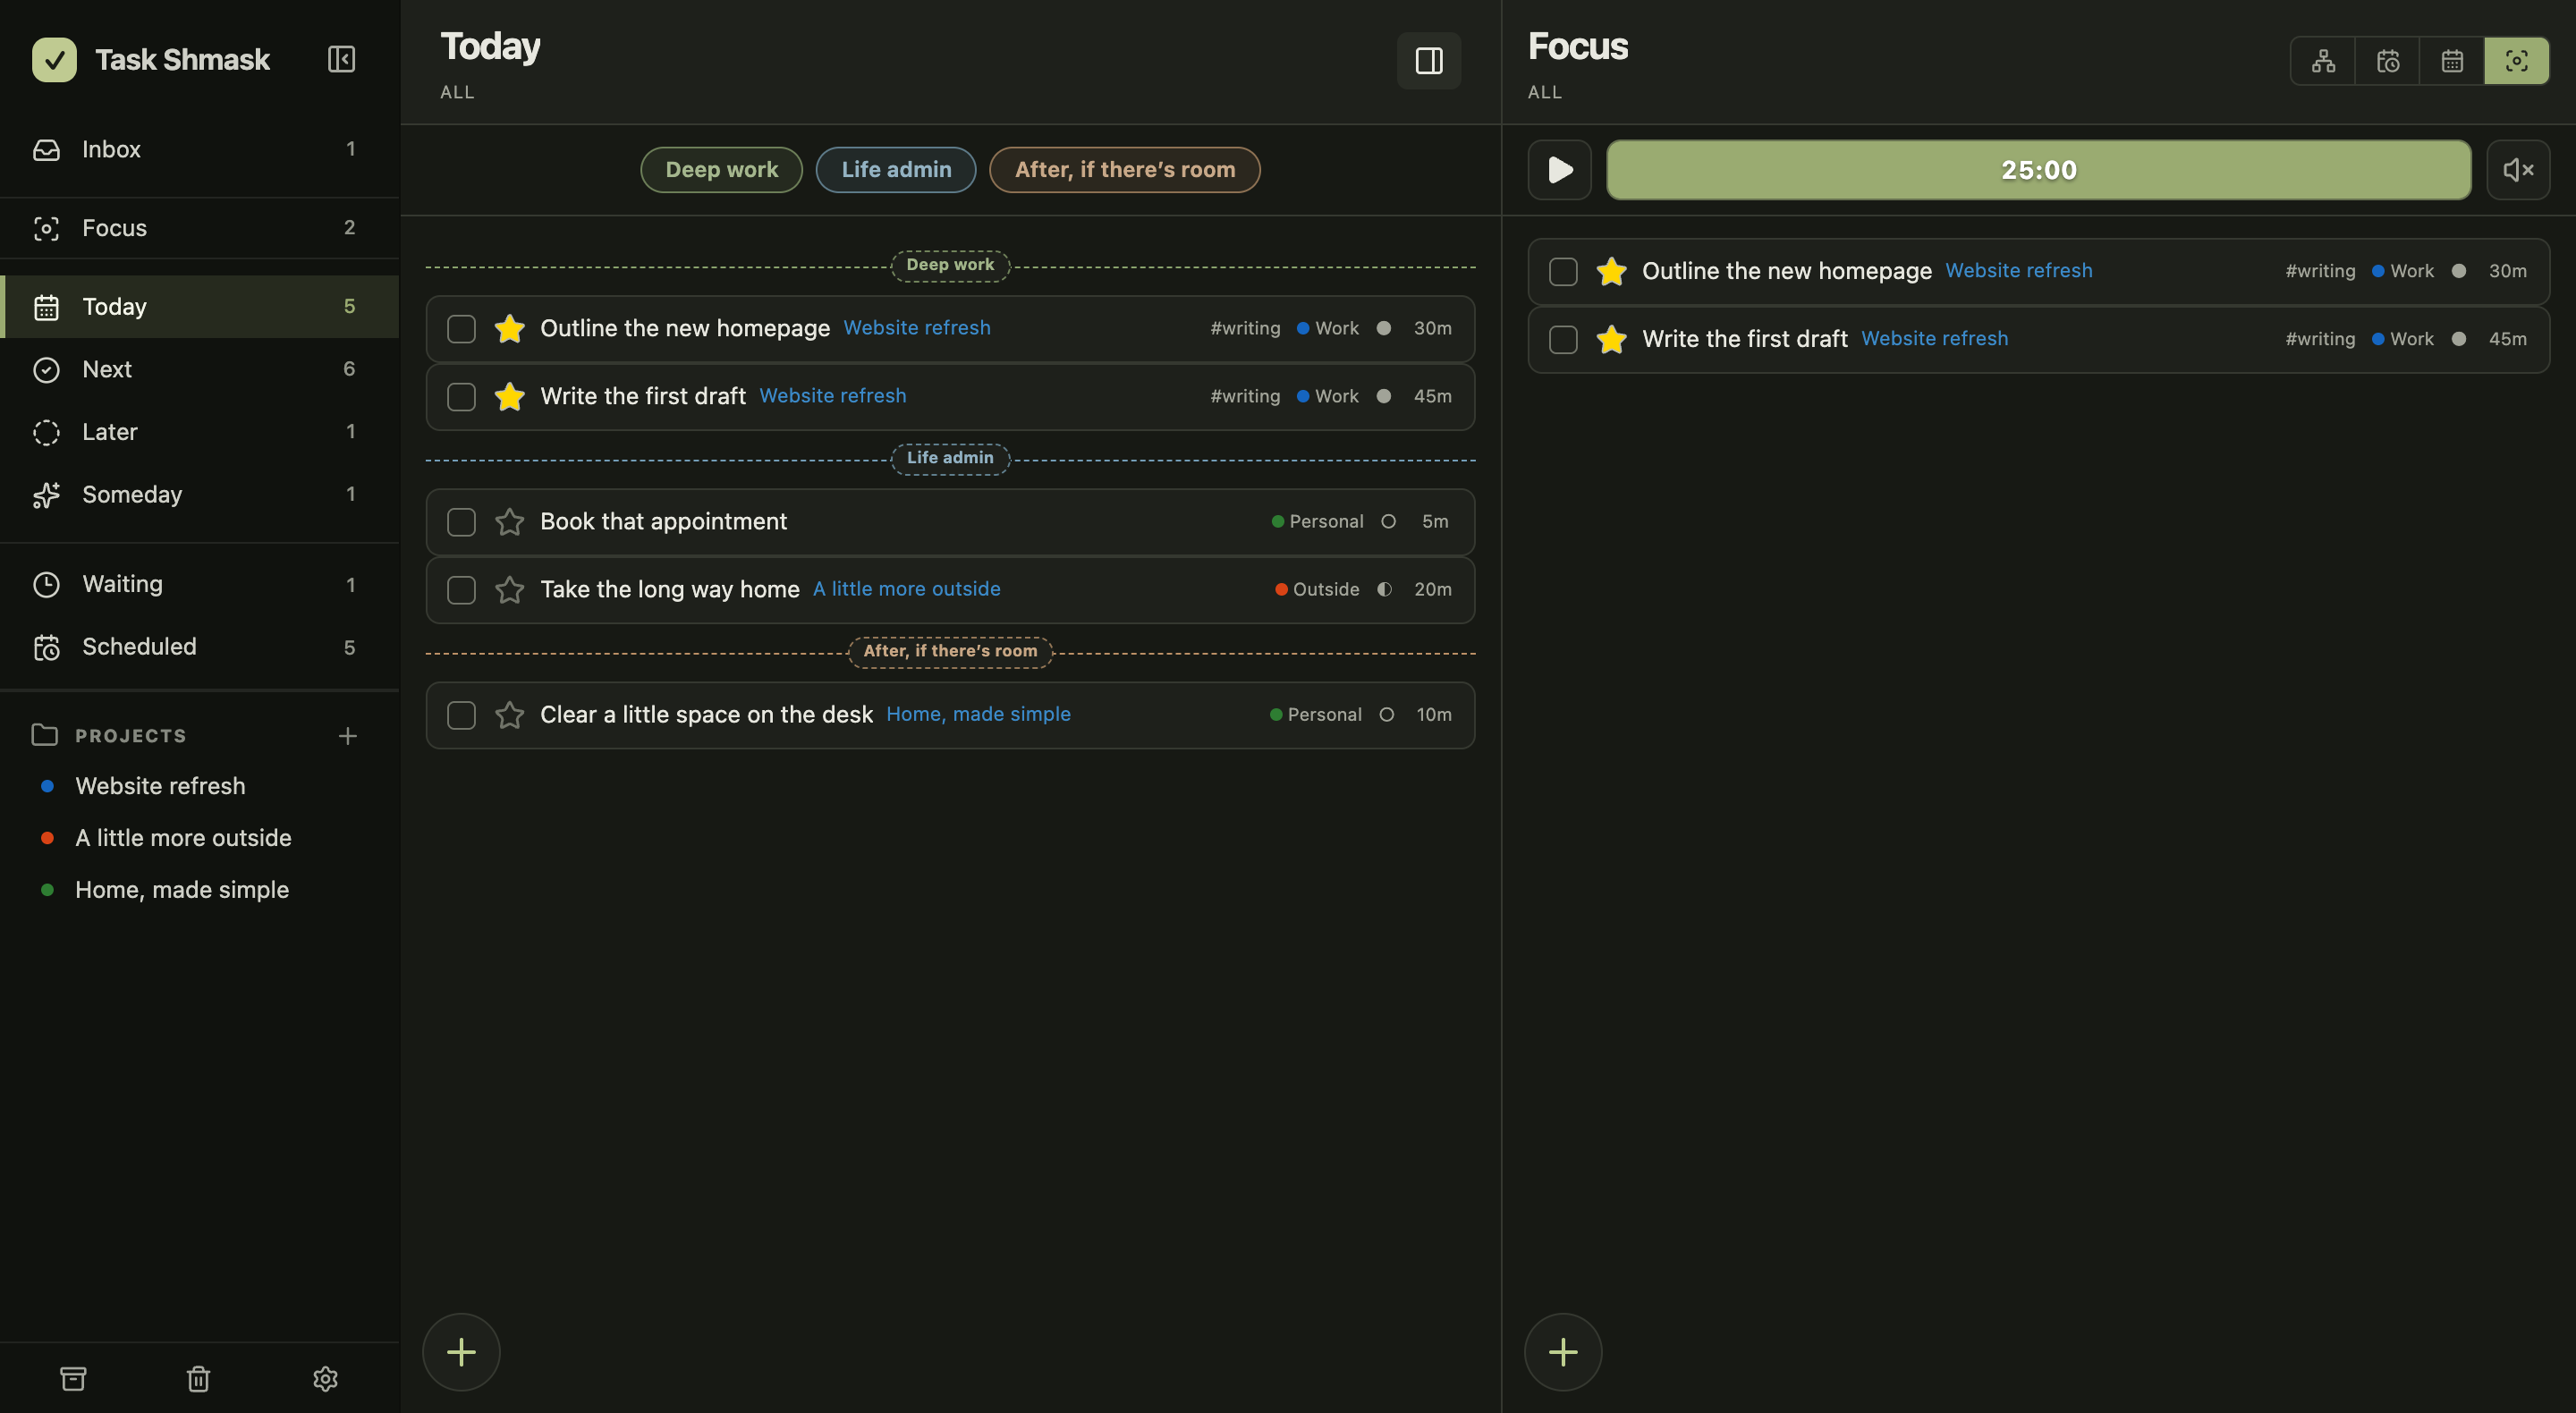Click Outside area label on long way home task

click(1317, 589)
